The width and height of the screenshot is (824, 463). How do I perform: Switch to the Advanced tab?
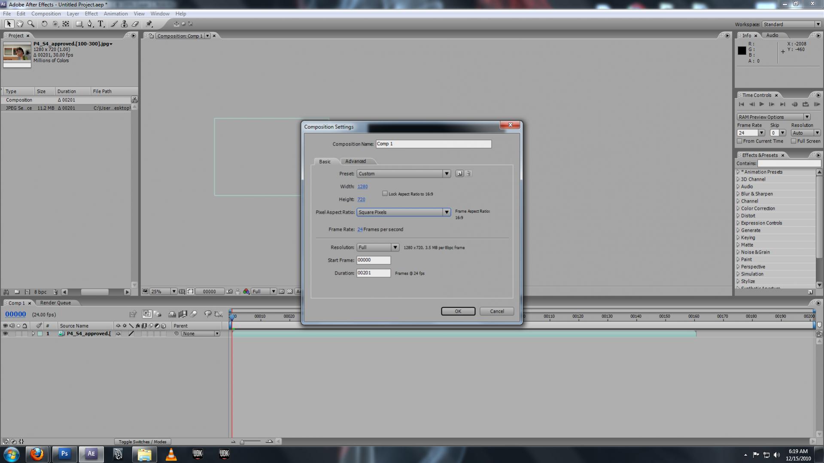coord(356,161)
